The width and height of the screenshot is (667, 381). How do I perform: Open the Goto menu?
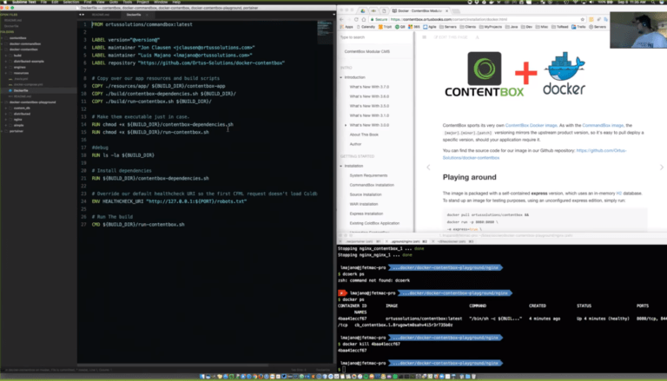113,2
